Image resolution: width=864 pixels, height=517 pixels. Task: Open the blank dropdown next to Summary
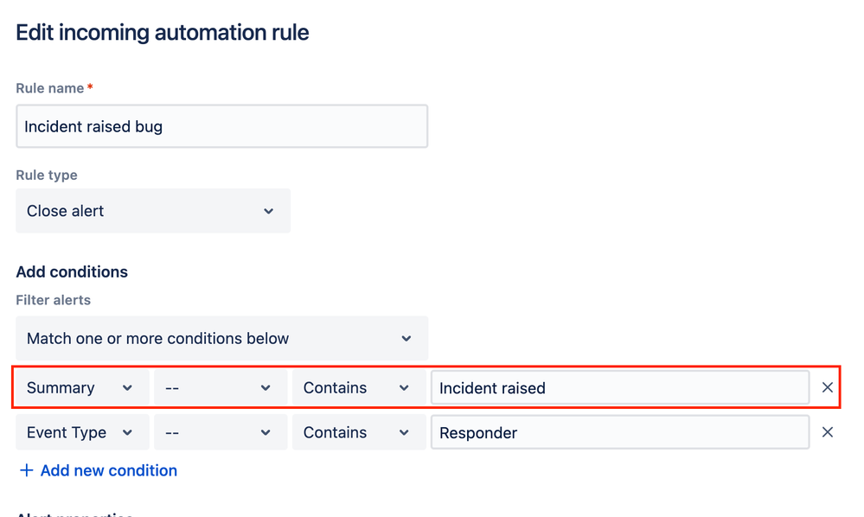click(221, 387)
